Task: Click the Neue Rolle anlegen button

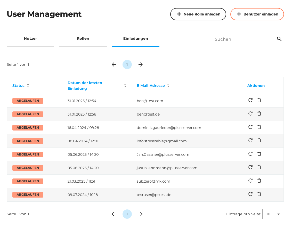Action: coord(198,14)
